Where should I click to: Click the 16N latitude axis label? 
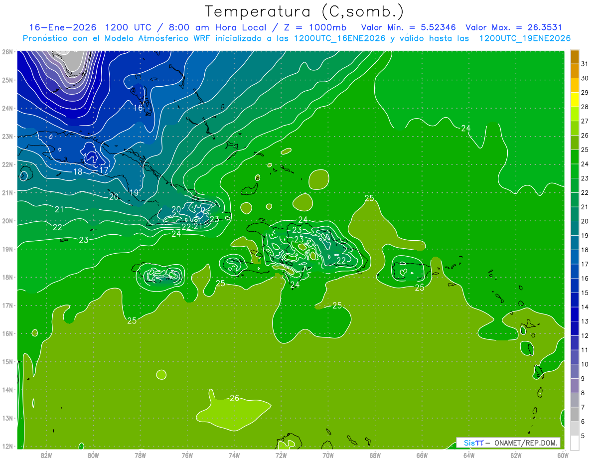pyautogui.click(x=7, y=333)
